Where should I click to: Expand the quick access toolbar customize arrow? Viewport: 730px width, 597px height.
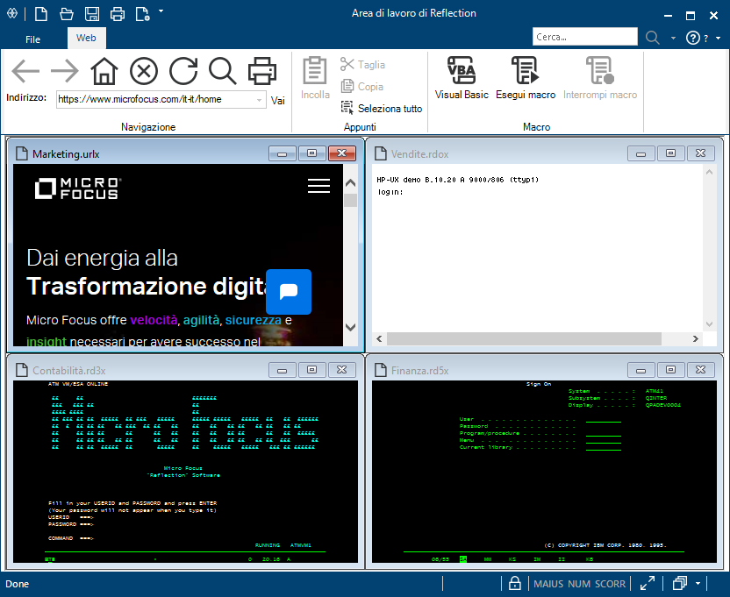click(161, 11)
